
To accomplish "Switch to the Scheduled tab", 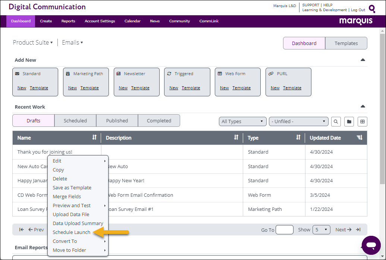I will (75, 121).
